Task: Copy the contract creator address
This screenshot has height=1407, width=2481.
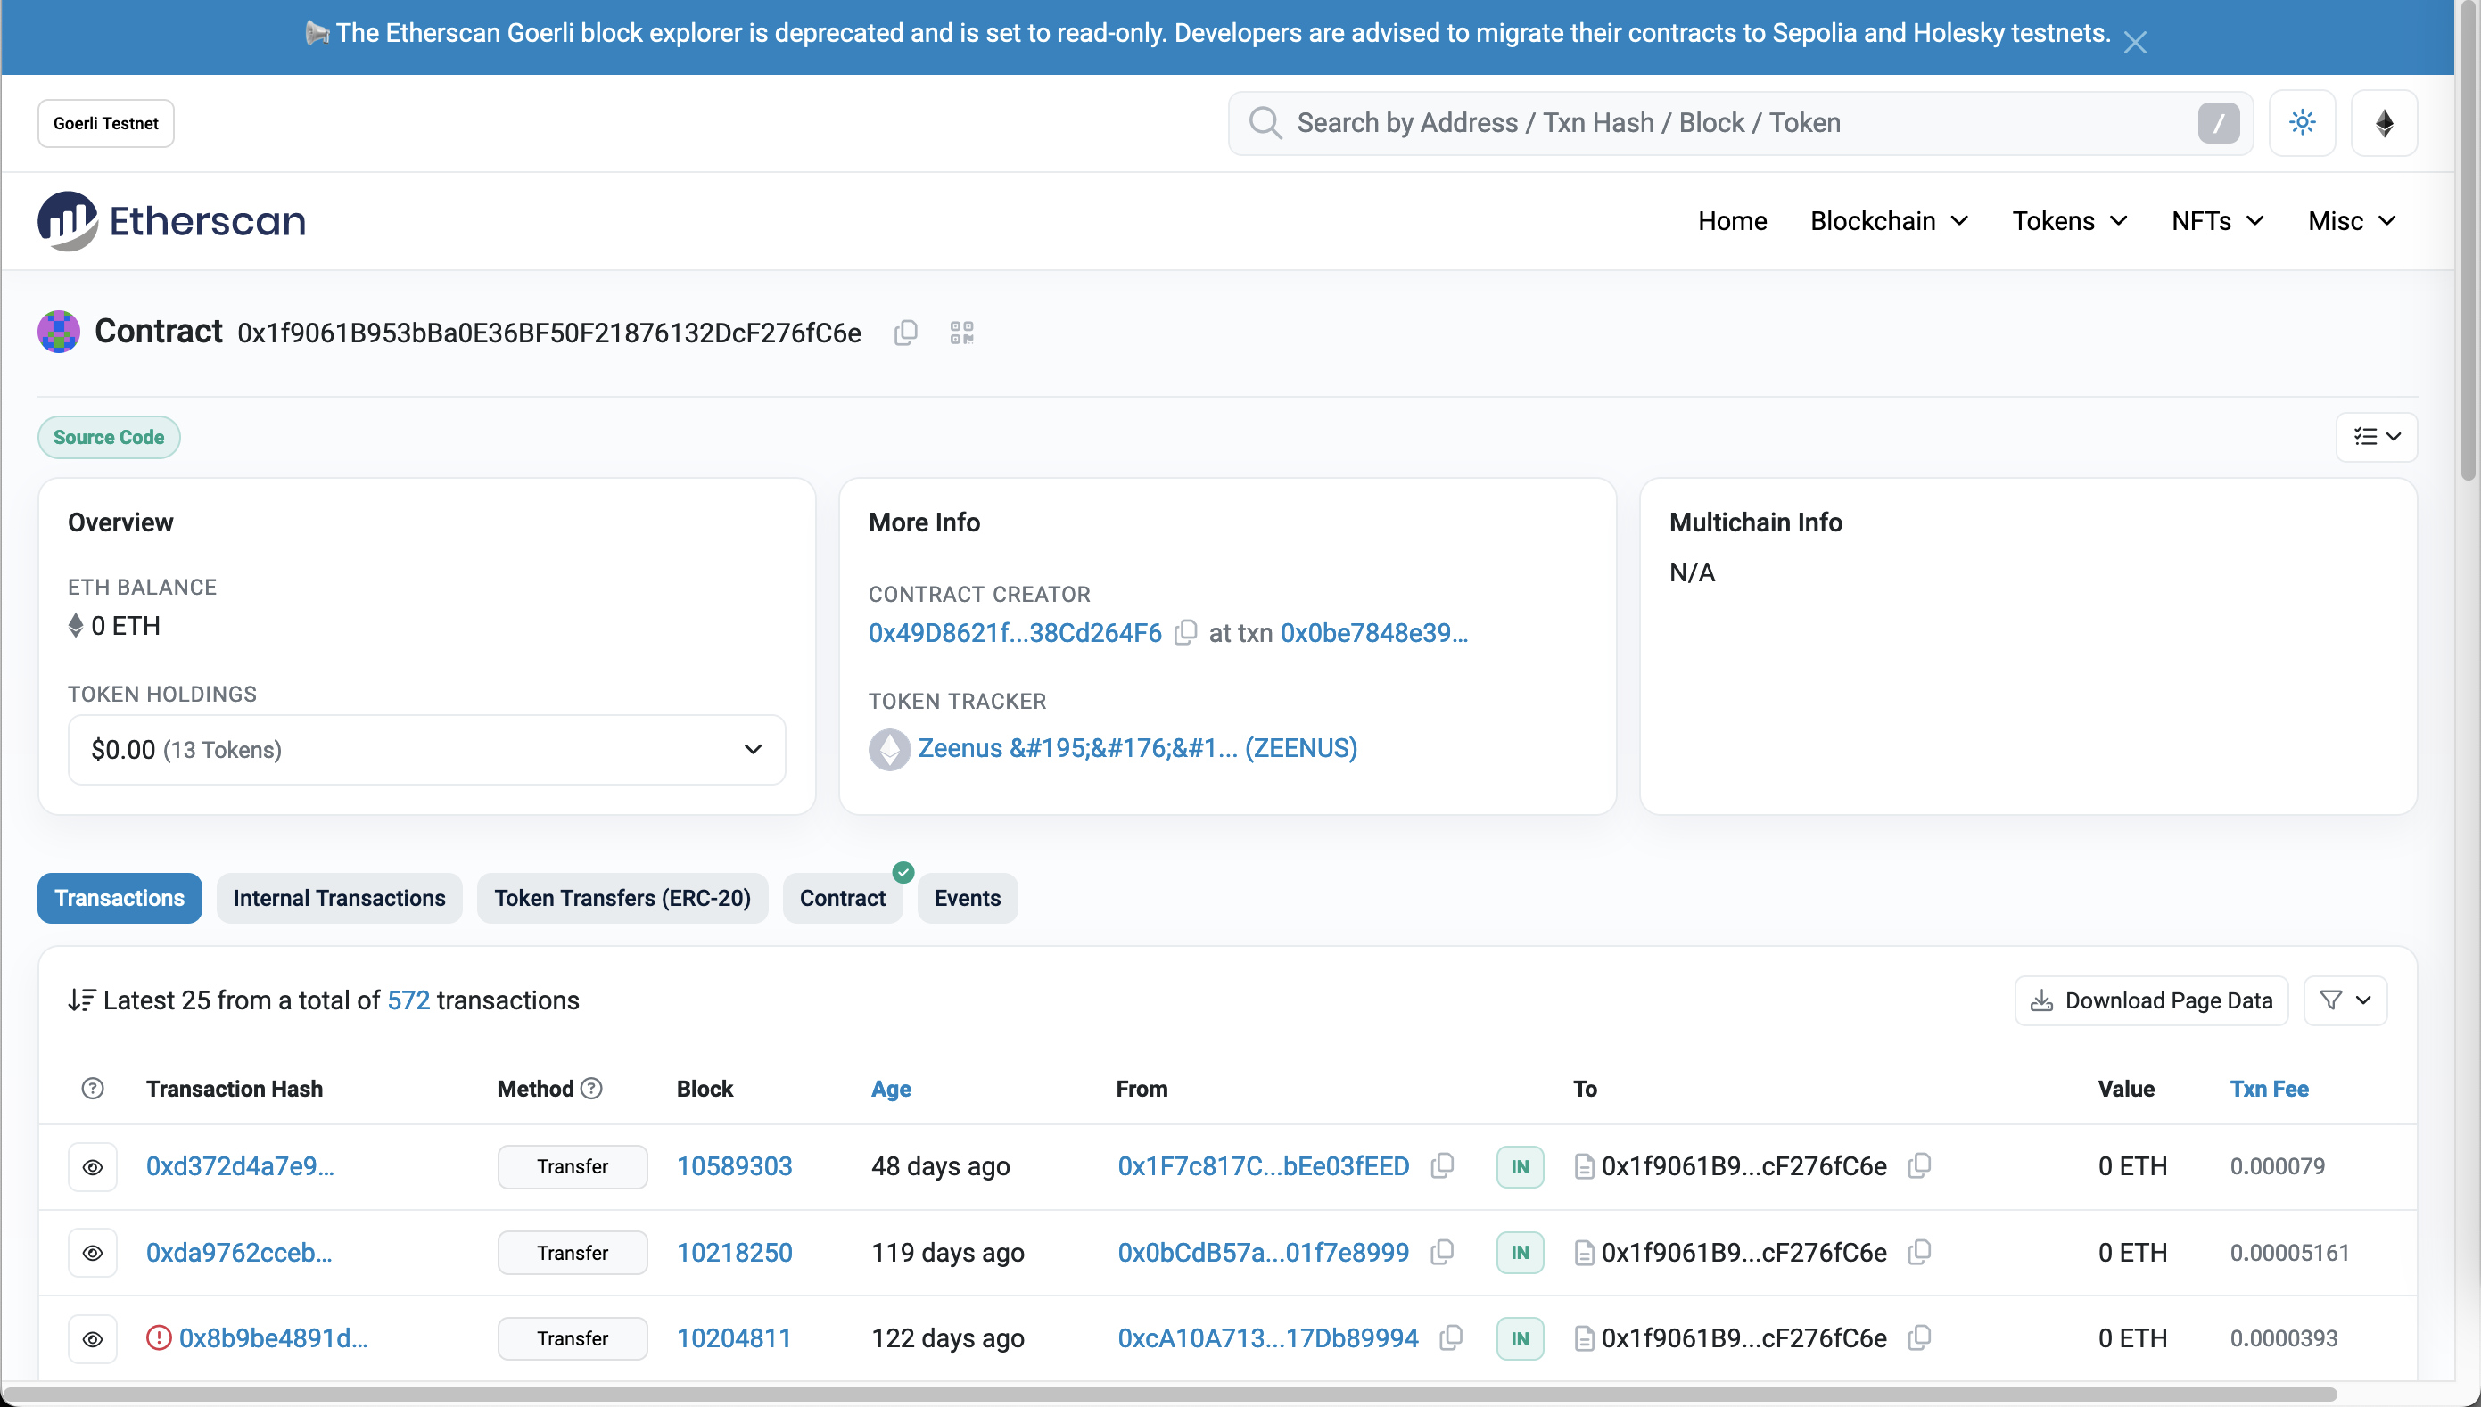Action: (1186, 633)
